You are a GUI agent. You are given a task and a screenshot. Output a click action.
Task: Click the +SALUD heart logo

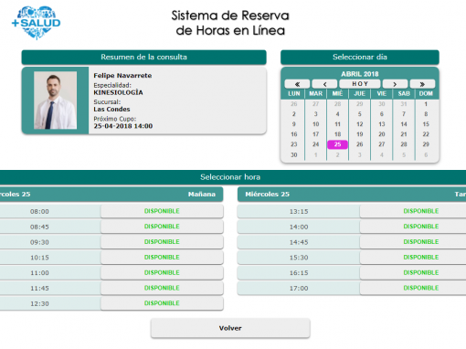pos(36,23)
